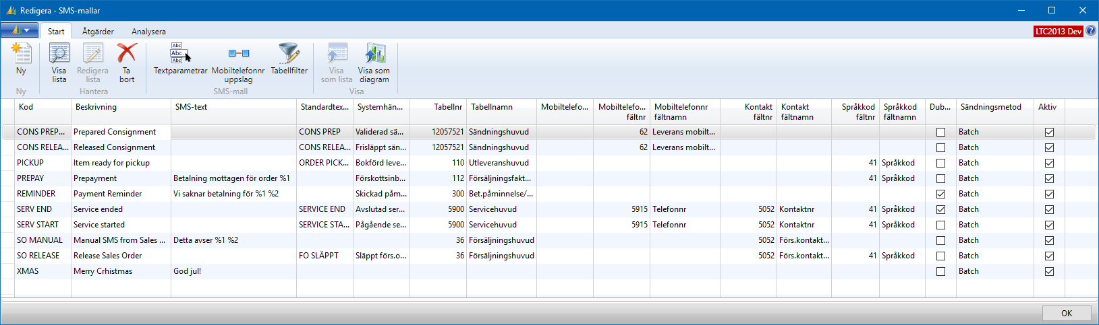This screenshot has width=1099, height=325.
Task: Click SMS-text 'Detta avser %1 %2'
Action: pos(233,240)
